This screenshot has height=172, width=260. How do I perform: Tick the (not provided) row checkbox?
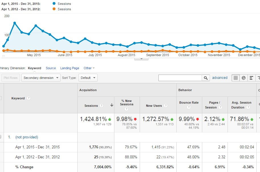[1, 137]
